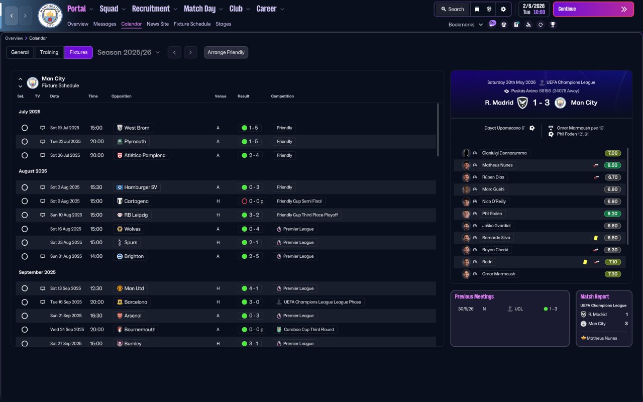643x402 pixels.
Task: Open the News Site sub-menu item
Action: click(158, 24)
